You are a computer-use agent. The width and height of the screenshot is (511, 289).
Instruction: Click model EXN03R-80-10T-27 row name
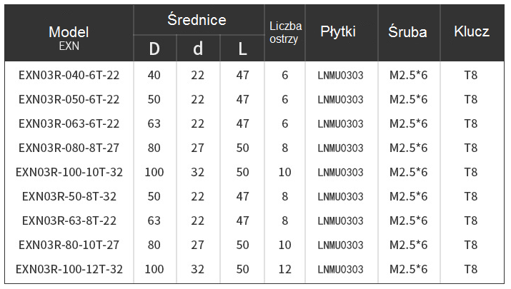coord(69,245)
